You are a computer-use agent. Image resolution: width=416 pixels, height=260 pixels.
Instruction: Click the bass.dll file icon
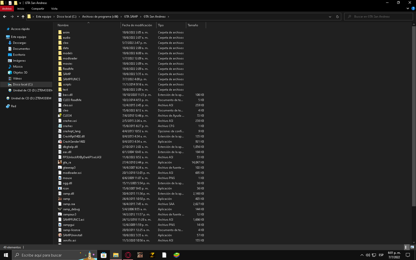coord(60,95)
